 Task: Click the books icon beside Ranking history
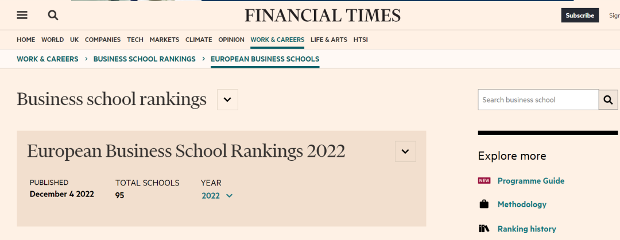(483, 229)
